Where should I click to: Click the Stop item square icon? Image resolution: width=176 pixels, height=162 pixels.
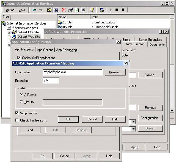[x=117, y=10]
